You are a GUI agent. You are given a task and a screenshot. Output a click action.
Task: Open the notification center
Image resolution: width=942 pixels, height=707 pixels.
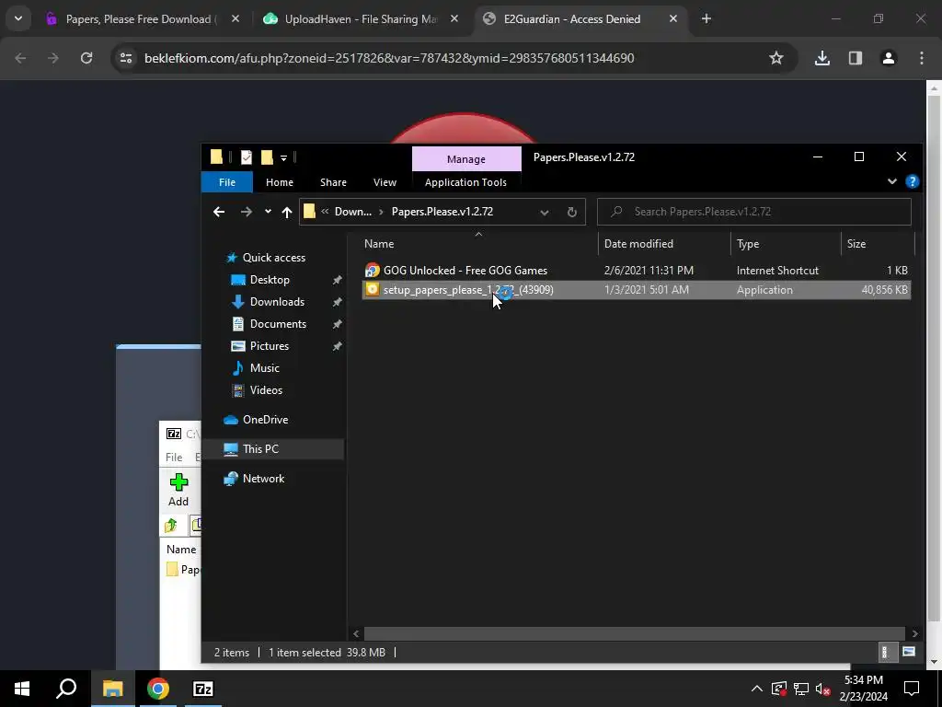click(x=912, y=689)
